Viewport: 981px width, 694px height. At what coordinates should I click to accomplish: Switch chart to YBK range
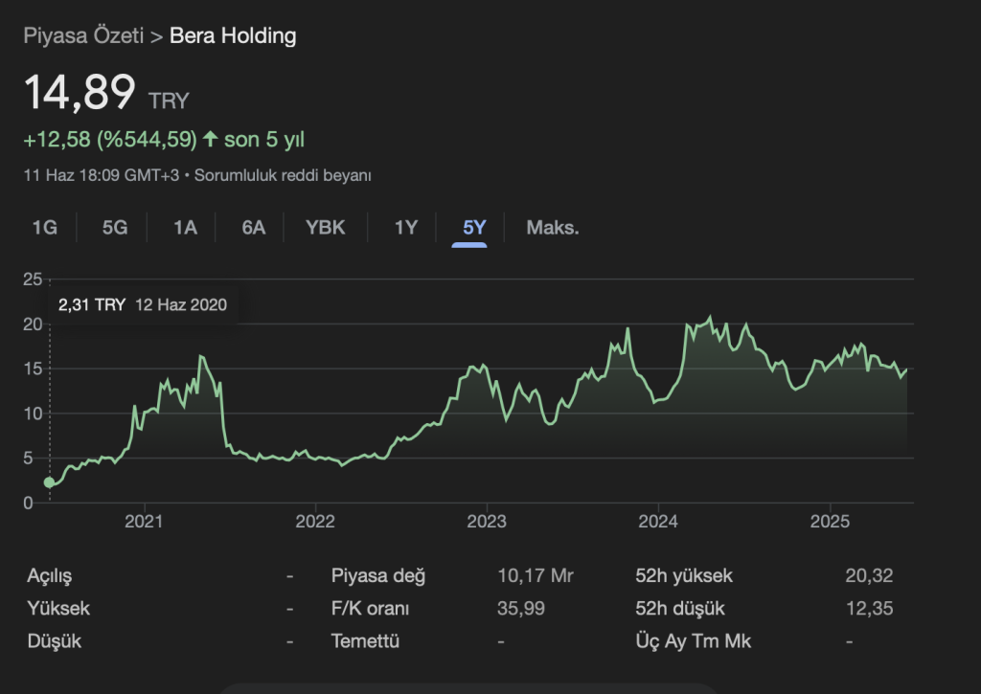coord(326,228)
